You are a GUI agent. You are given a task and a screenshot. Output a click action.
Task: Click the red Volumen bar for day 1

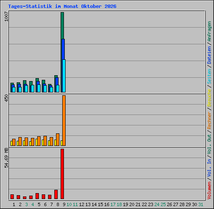pyautogui.click(x=12, y=197)
